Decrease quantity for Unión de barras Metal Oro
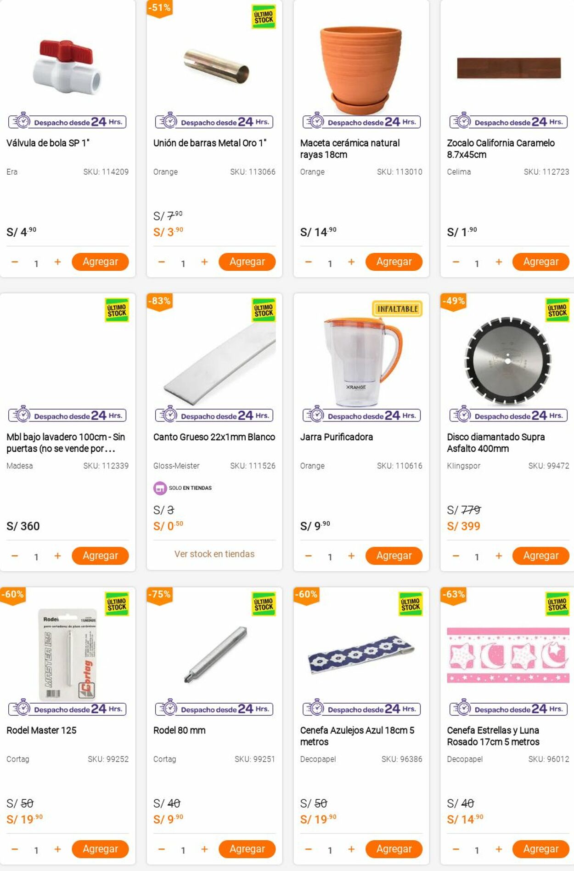Screen dimensions: 574x871 click(162, 262)
